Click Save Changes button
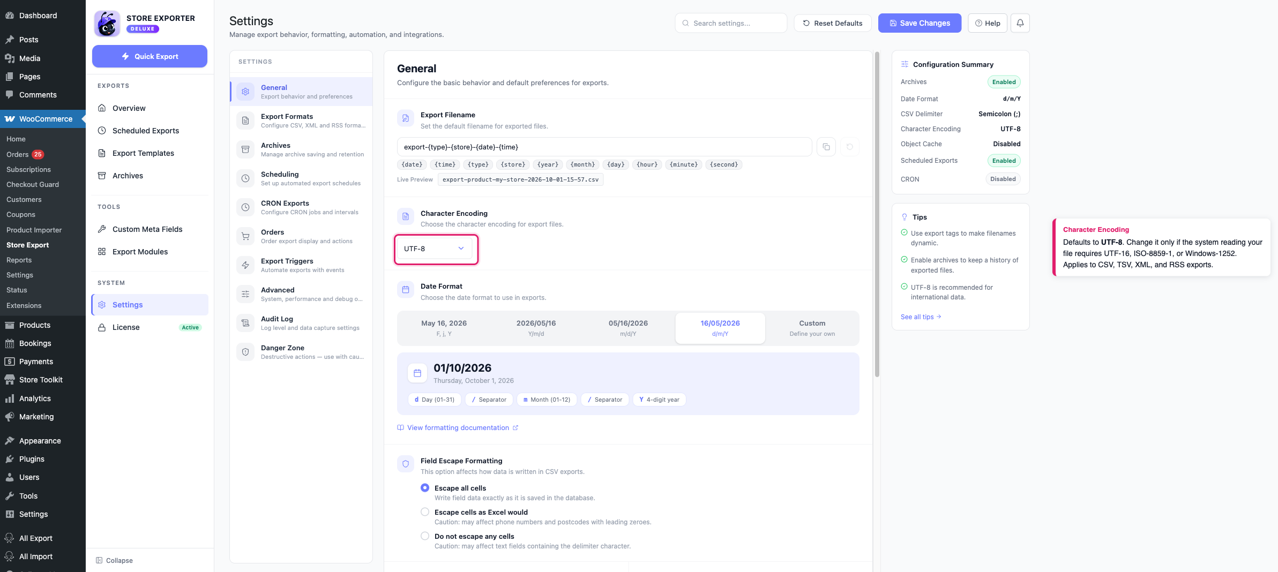The width and height of the screenshot is (1278, 572). tap(920, 23)
